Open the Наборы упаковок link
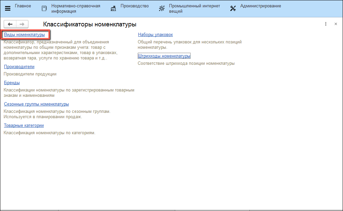 point(155,35)
